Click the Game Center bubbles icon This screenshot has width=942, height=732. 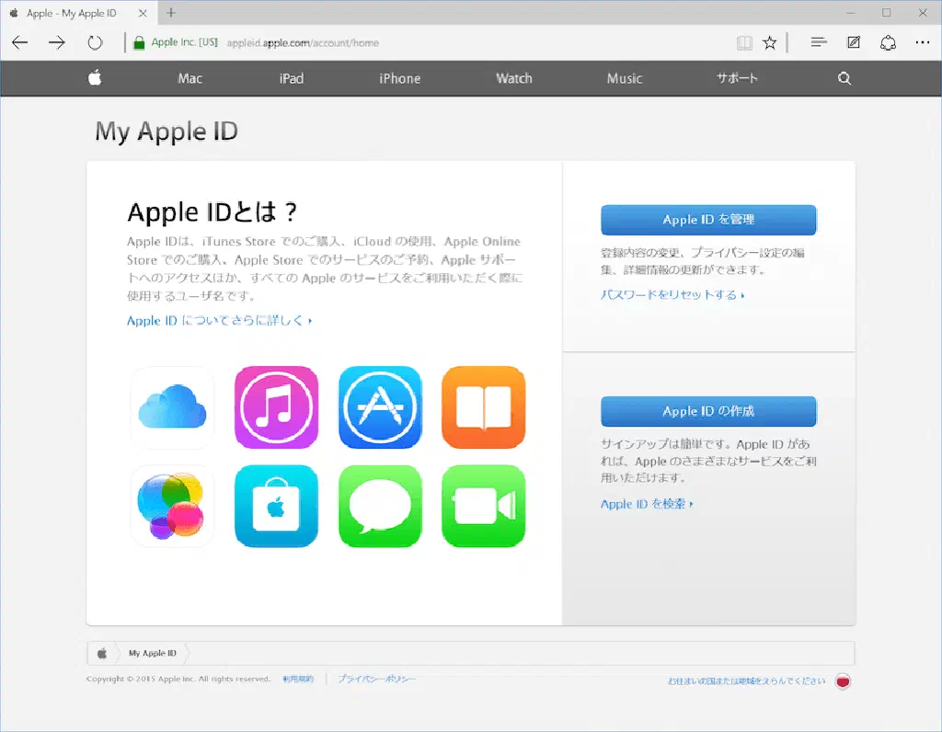click(x=172, y=506)
